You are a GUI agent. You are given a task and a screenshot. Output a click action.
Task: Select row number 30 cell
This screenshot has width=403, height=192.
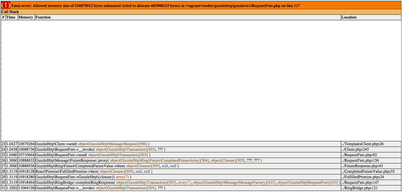pyautogui.click(x=3, y=182)
